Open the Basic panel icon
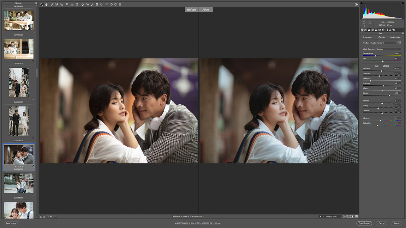The height and width of the screenshot is (228, 406). (362, 30)
